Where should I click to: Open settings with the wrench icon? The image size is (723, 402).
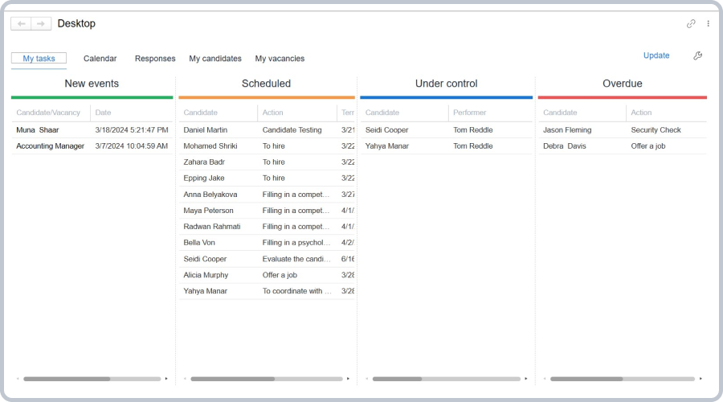click(x=698, y=56)
